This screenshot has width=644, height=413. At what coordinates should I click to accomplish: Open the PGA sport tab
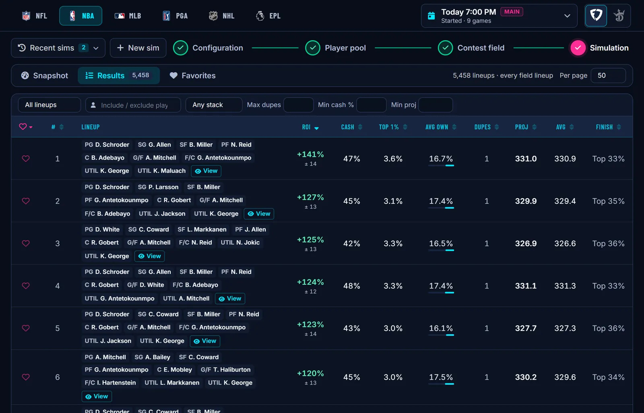(x=175, y=16)
